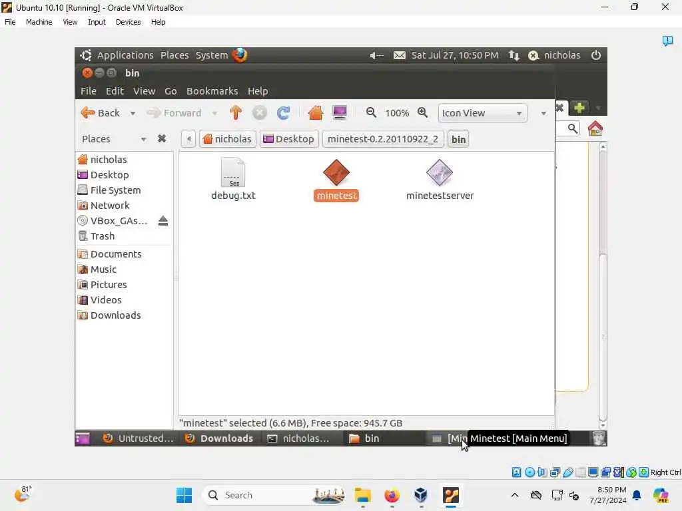Viewport: 682px width, 511px height.
Task: Click the date and time in top panel
Action: [x=455, y=55]
